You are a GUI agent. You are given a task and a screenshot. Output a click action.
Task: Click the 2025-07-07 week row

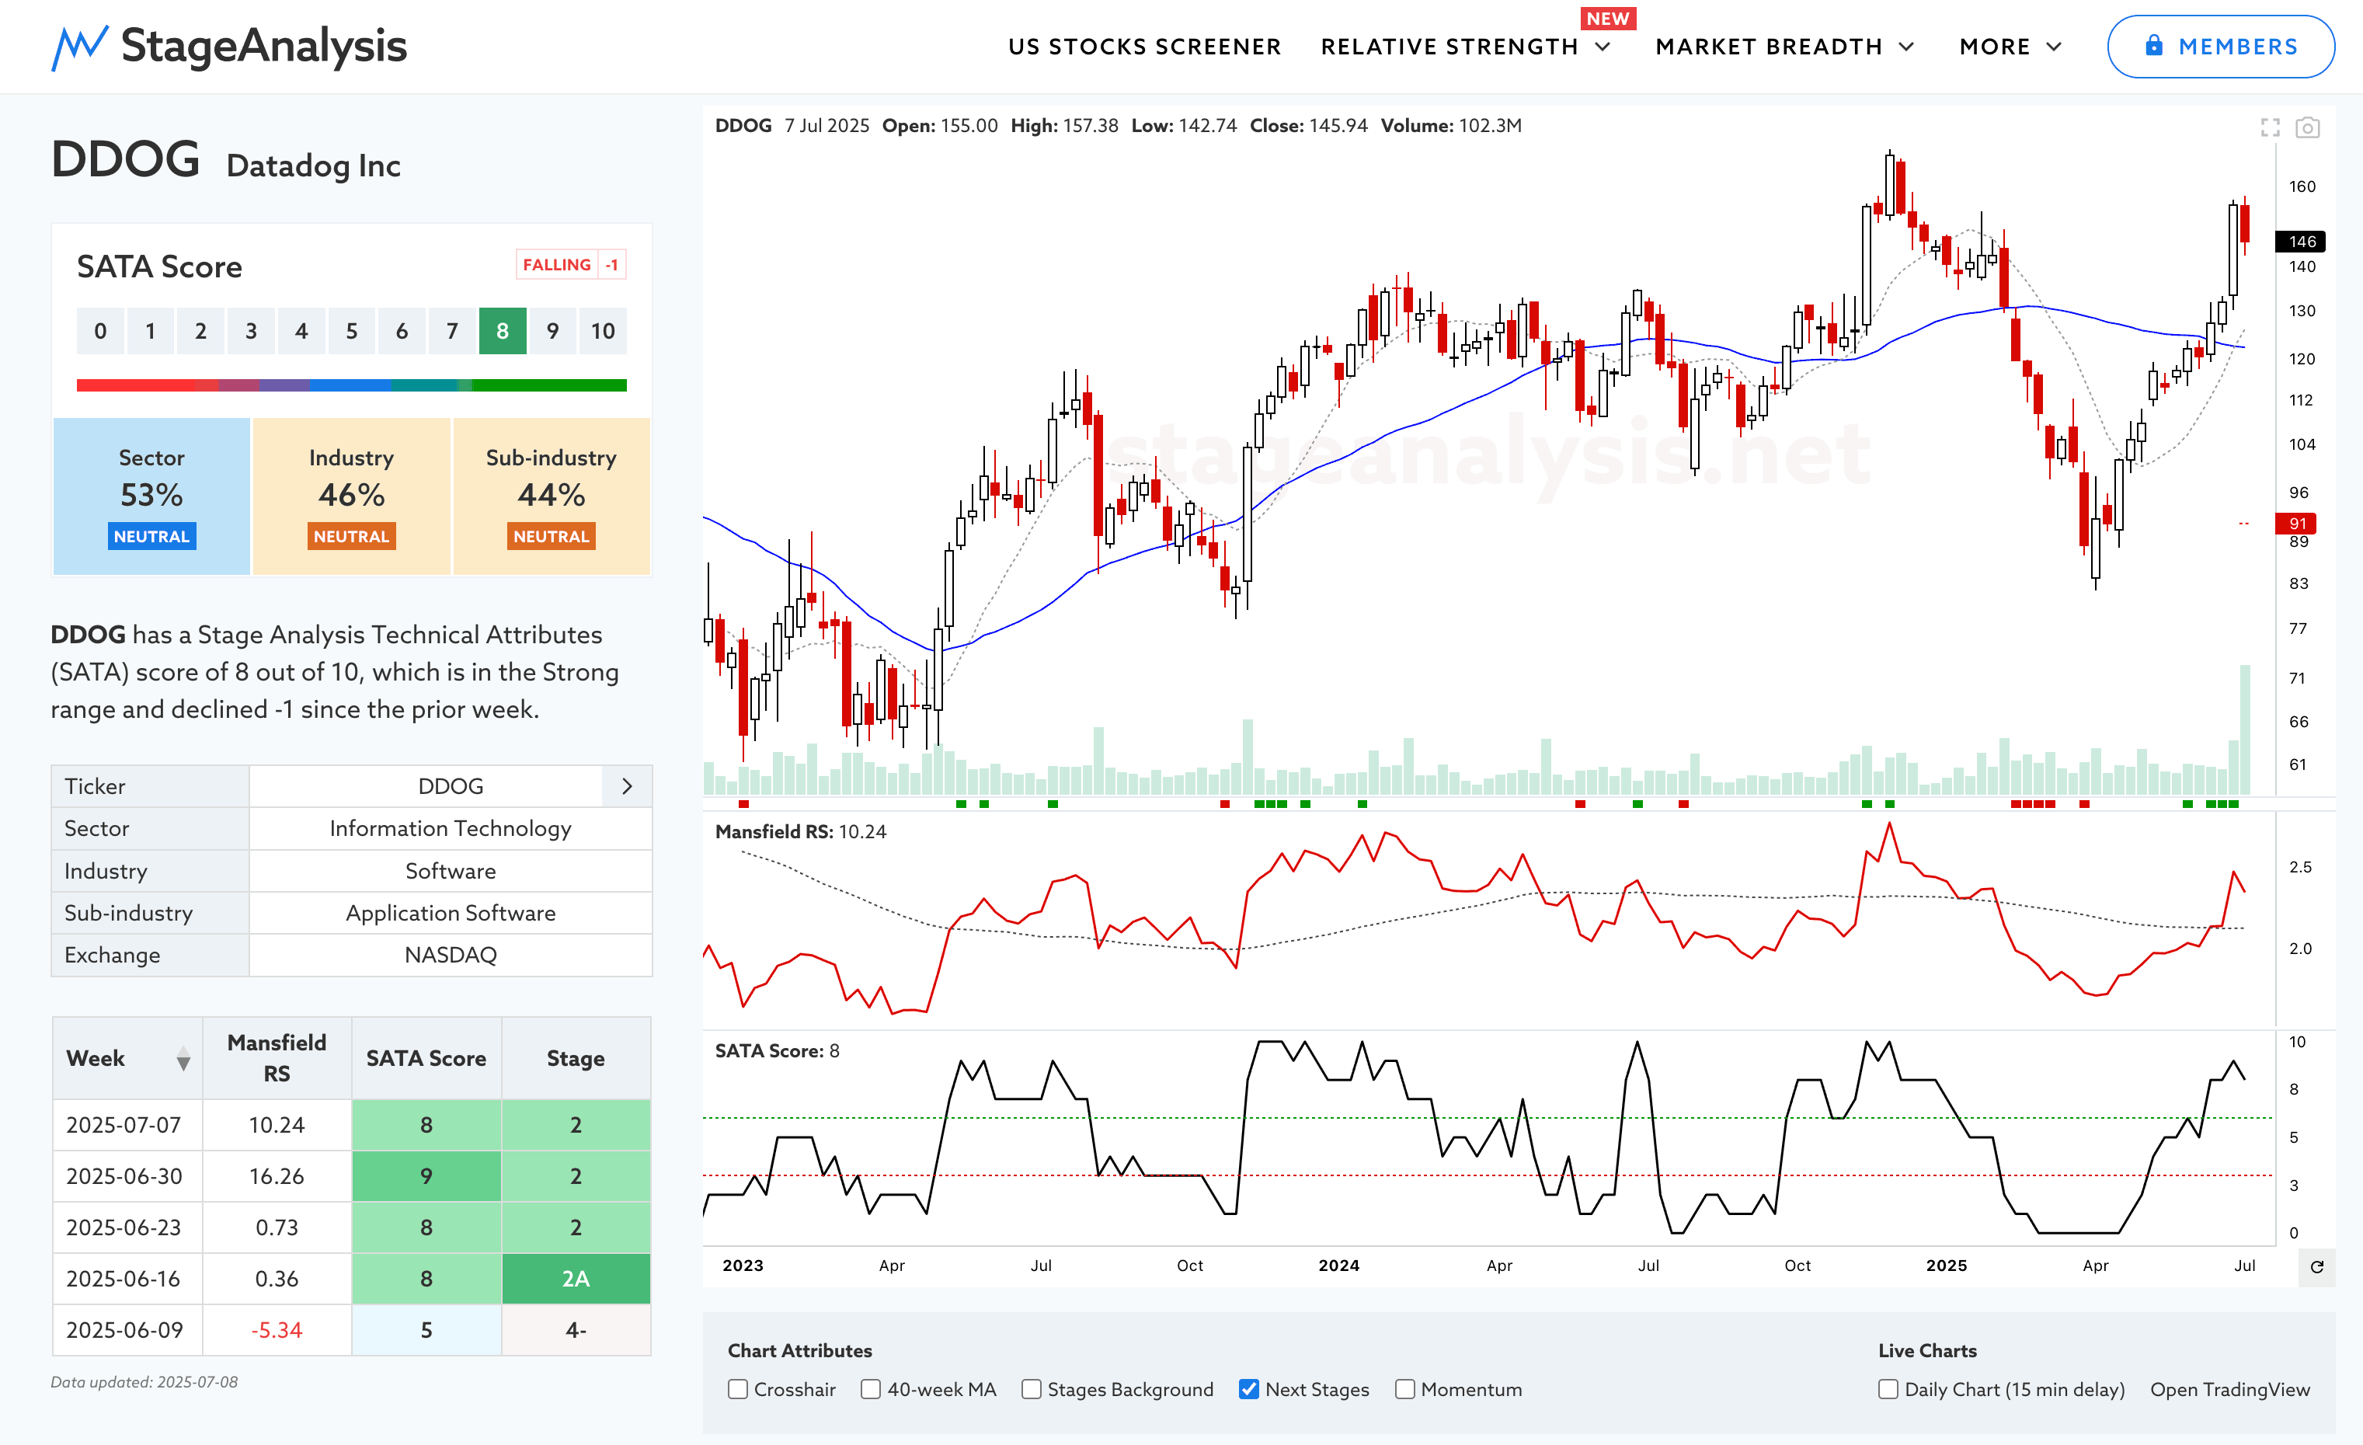tap(352, 1125)
